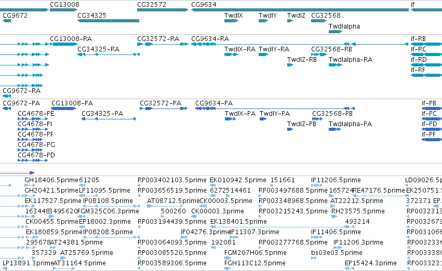442x271 pixels.
Task: Click the TwdlX-PA protein label
Action: click(x=240, y=114)
